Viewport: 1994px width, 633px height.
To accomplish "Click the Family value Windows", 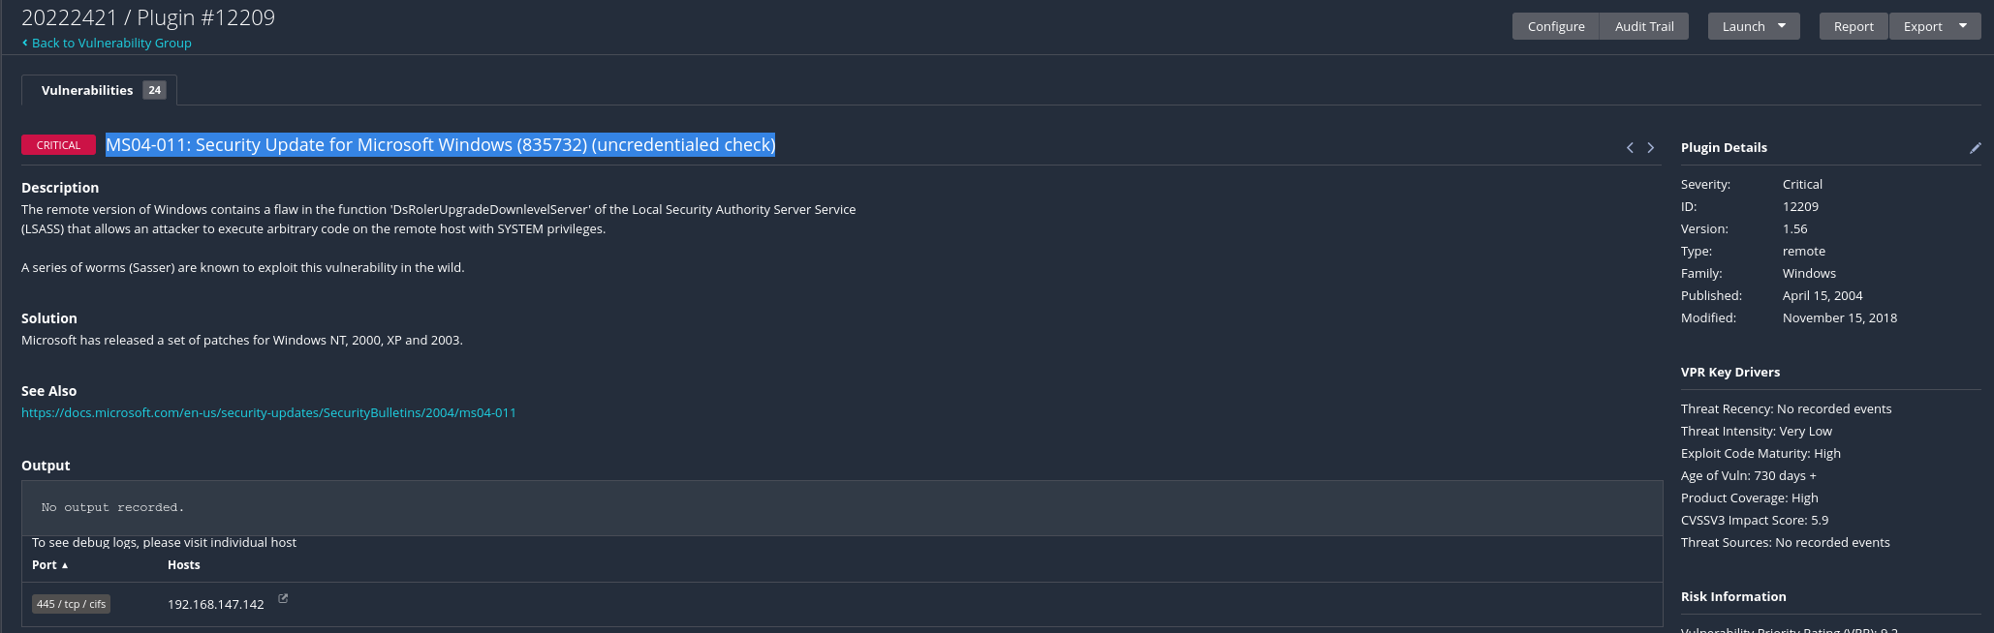I will pyautogui.click(x=1809, y=273).
